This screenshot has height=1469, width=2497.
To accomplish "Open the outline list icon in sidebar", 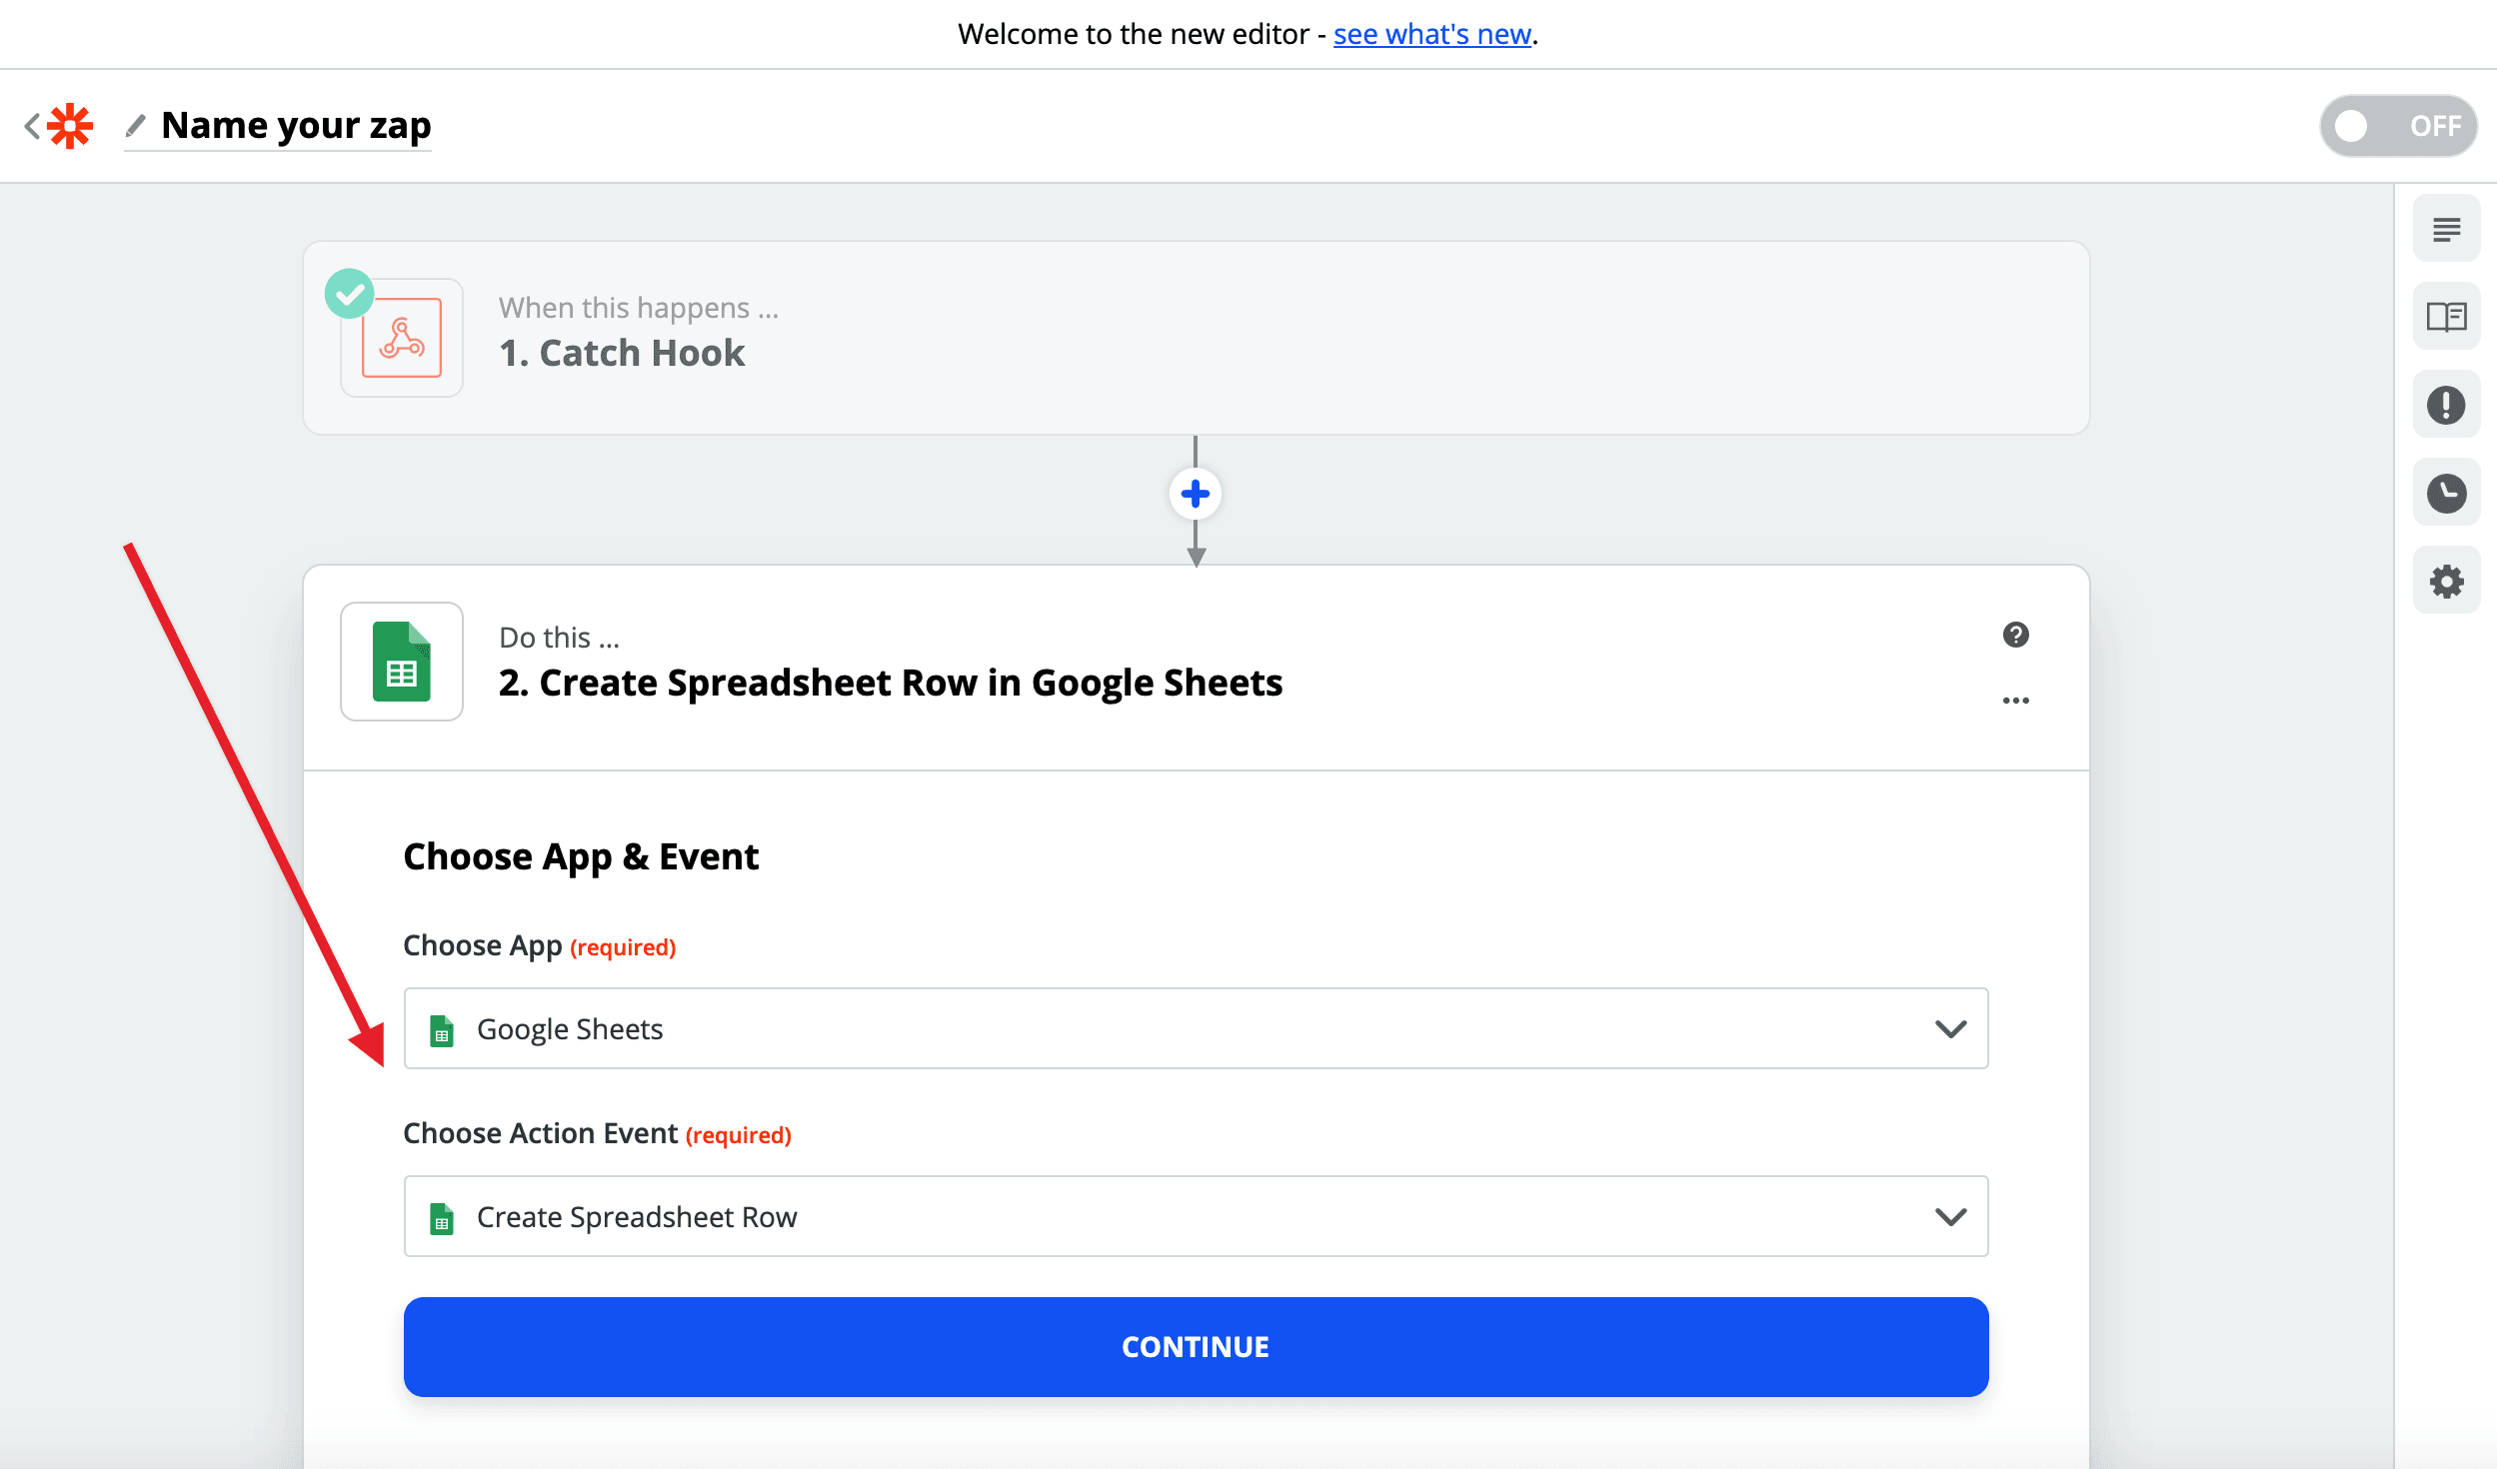I will [x=2446, y=229].
